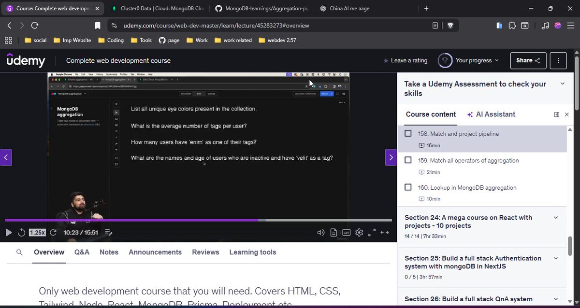This screenshot has width=580, height=308.
Task: Open the browser hamburger menu
Action: point(571,26)
